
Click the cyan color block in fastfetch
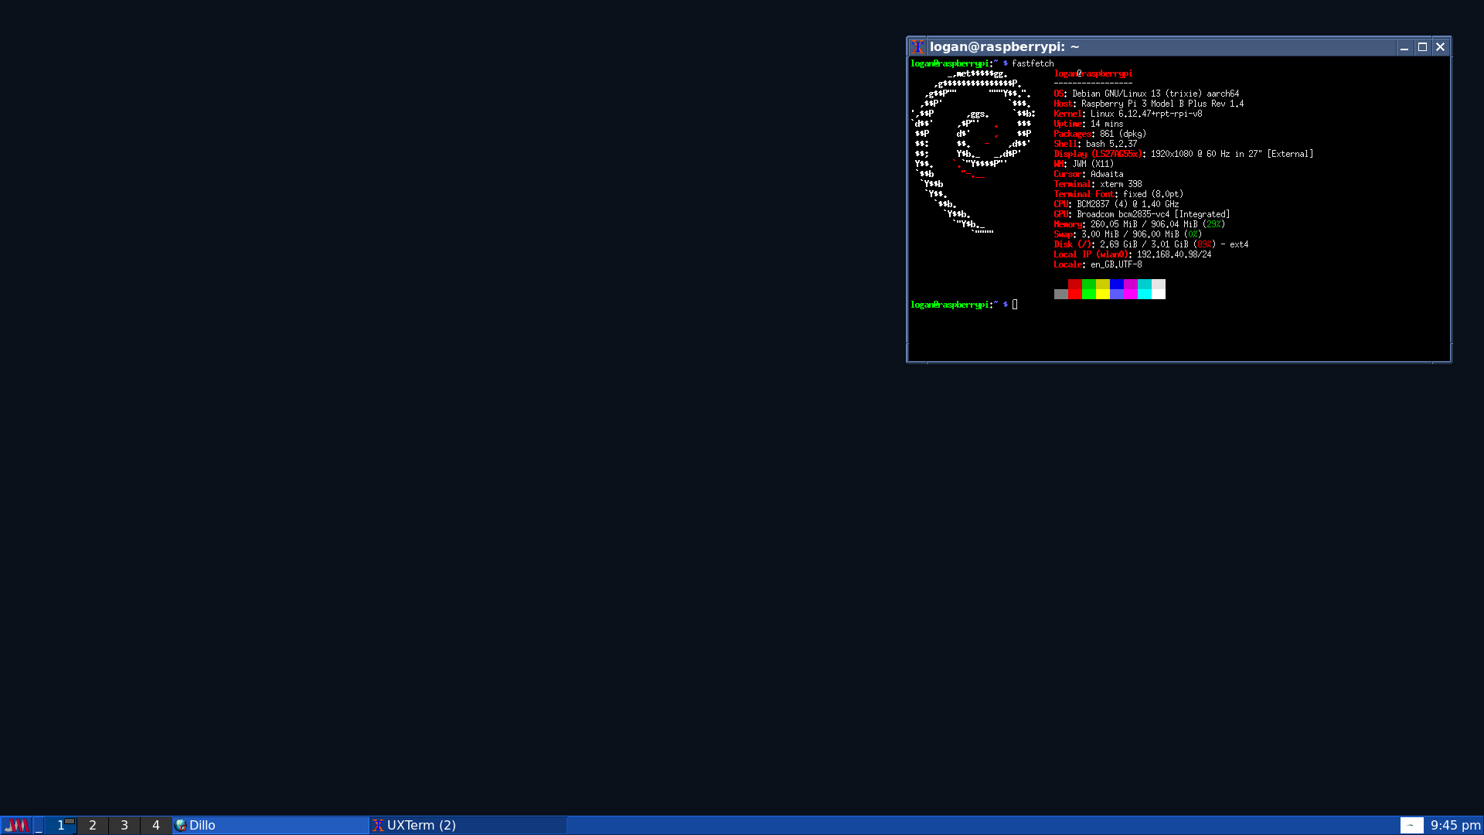pyautogui.click(x=1145, y=289)
